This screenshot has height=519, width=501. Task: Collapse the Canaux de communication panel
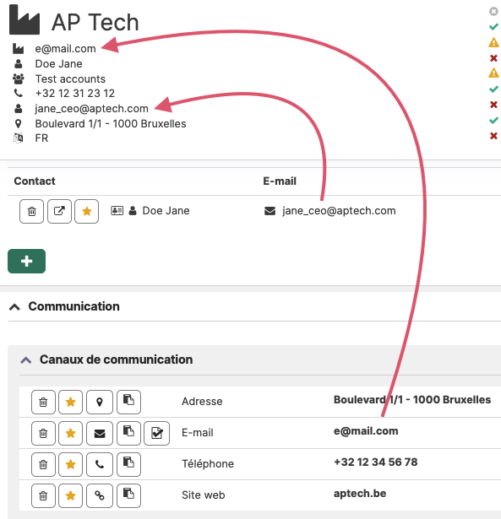click(x=26, y=360)
